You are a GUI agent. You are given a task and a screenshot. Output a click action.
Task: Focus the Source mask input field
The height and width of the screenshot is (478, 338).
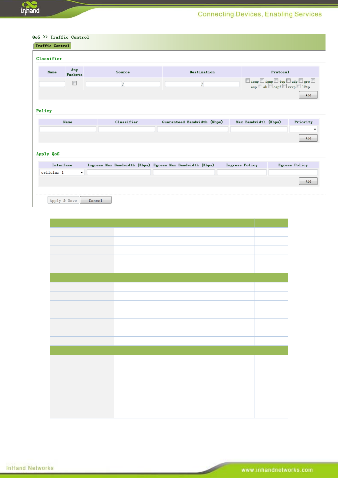tap(142, 84)
